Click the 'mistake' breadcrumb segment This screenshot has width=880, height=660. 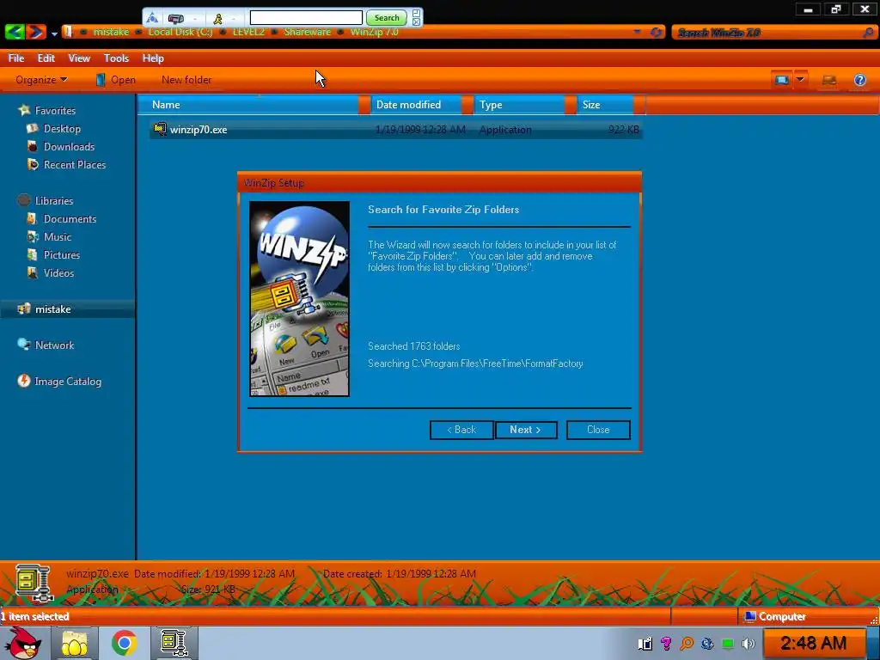pos(111,32)
